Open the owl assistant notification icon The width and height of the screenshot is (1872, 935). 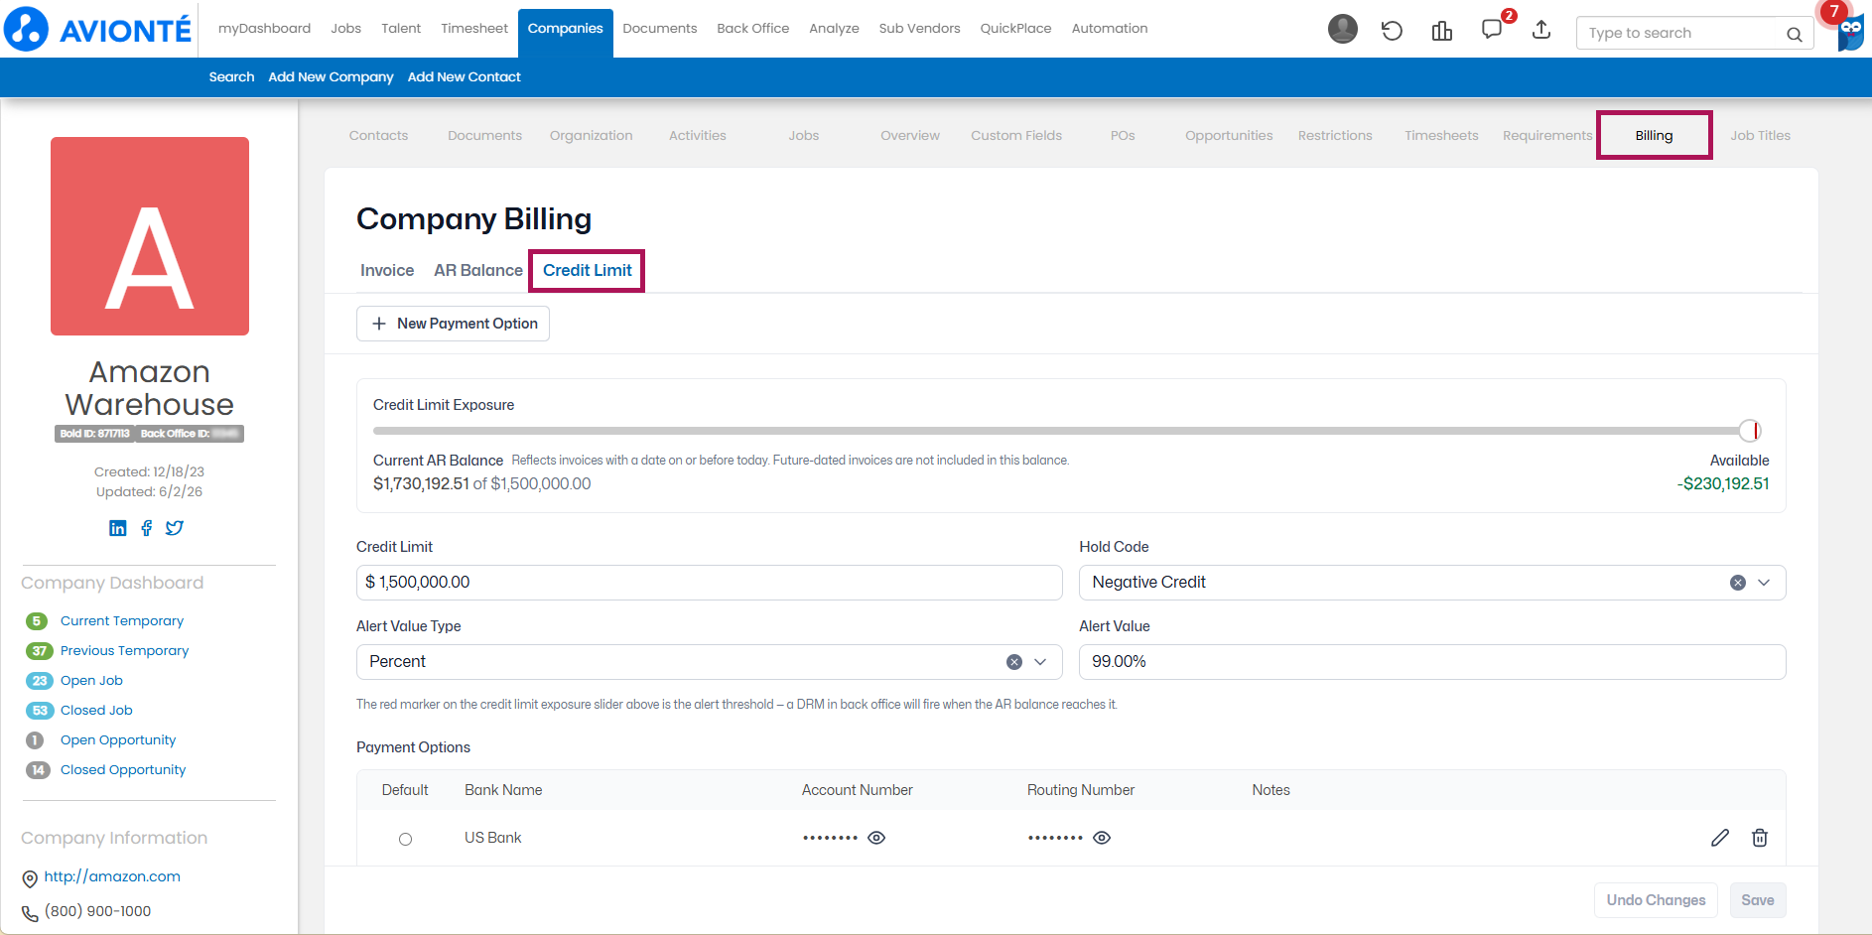[x=1849, y=30]
